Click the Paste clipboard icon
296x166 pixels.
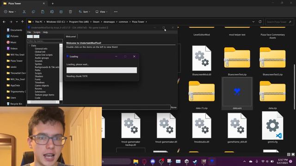tap(43, 12)
